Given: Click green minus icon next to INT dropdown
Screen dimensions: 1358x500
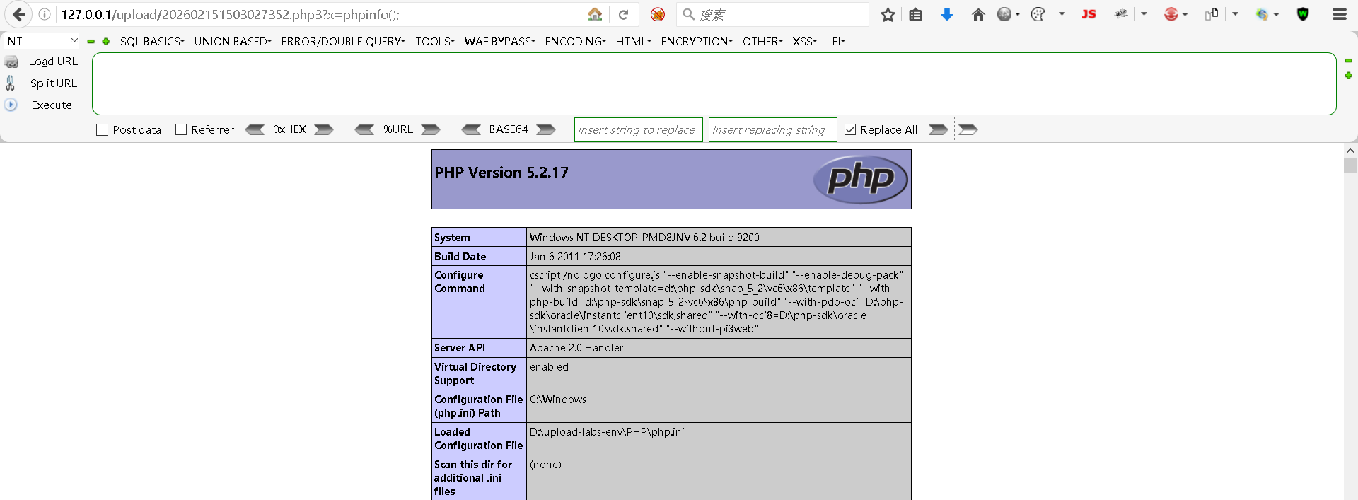Looking at the screenshot, I should coord(91,42).
